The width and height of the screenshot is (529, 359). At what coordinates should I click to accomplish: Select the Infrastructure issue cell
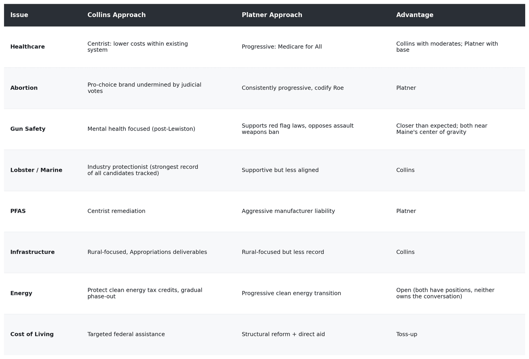(x=32, y=252)
